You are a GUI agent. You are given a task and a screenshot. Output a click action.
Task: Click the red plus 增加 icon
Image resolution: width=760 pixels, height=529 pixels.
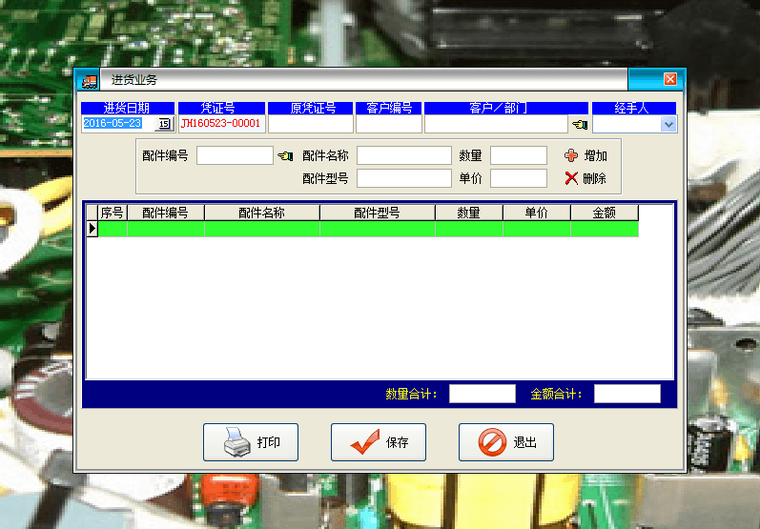[x=571, y=155]
